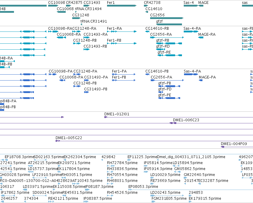The image size is (253, 203).
Task: Click protein CG31248-PB label
Action: pyautogui.click(x=85, y=83)
